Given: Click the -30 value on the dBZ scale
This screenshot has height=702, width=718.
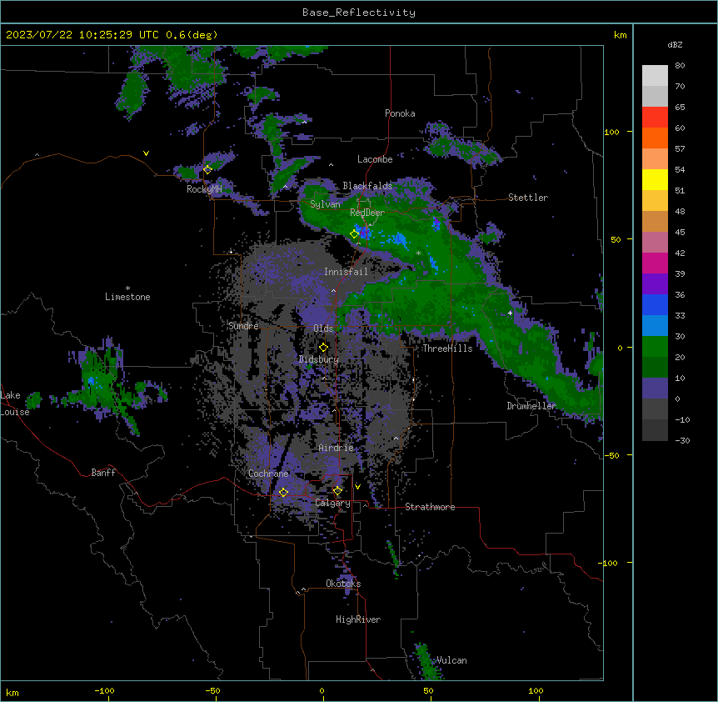Looking at the screenshot, I should coord(682,440).
